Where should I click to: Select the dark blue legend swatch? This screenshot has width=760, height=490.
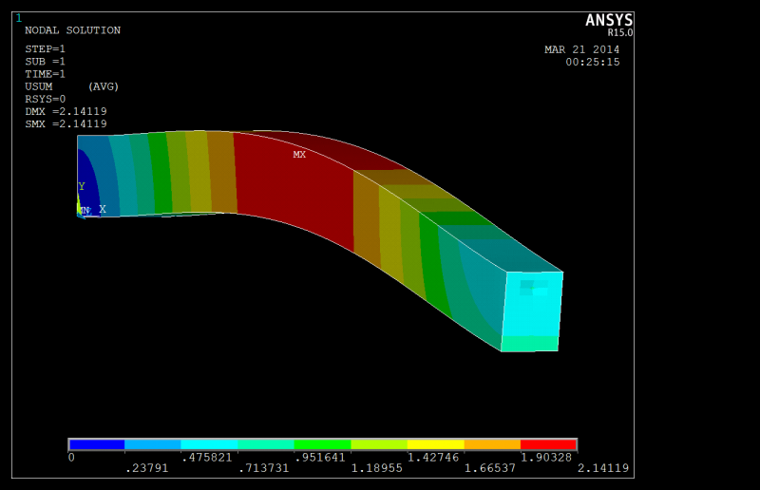(97, 444)
